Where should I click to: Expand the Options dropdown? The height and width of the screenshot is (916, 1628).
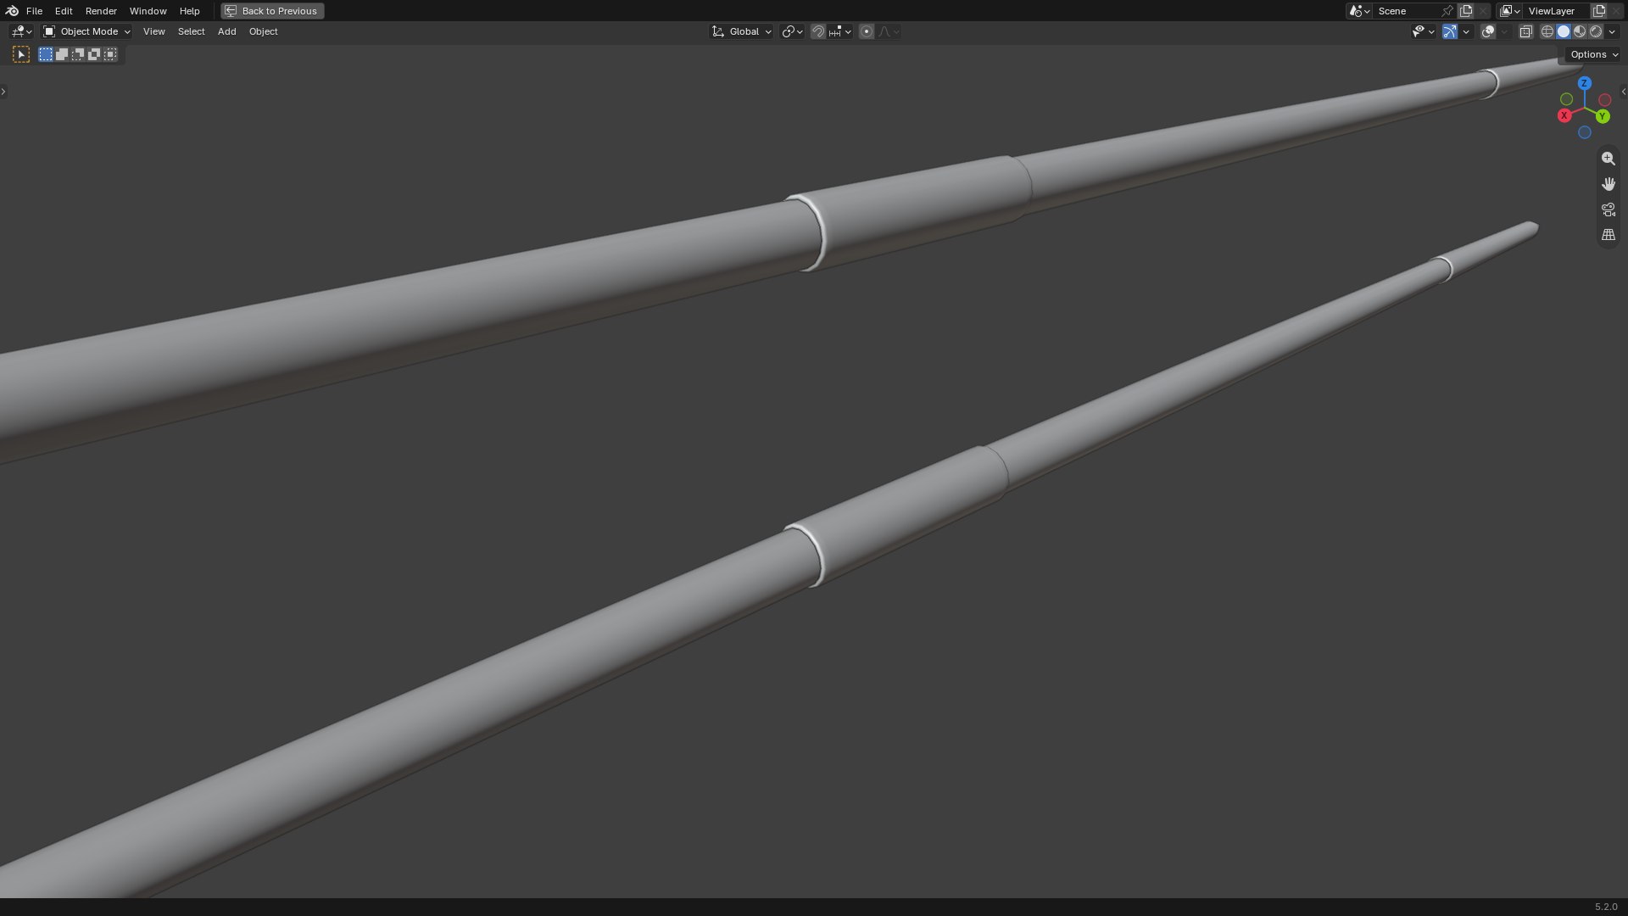tap(1594, 54)
